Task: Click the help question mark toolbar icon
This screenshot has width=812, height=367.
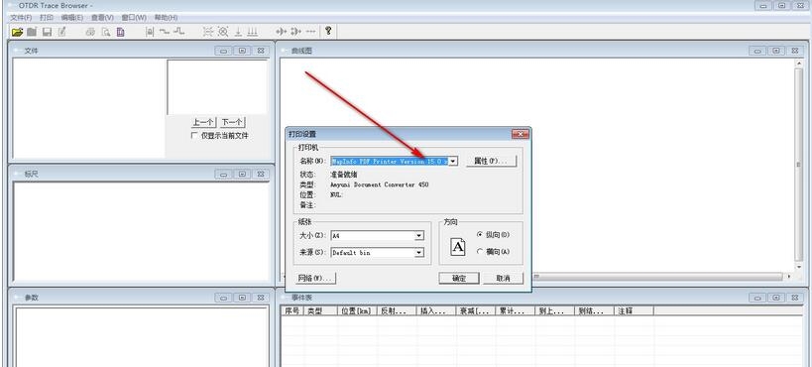Action: point(328,31)
